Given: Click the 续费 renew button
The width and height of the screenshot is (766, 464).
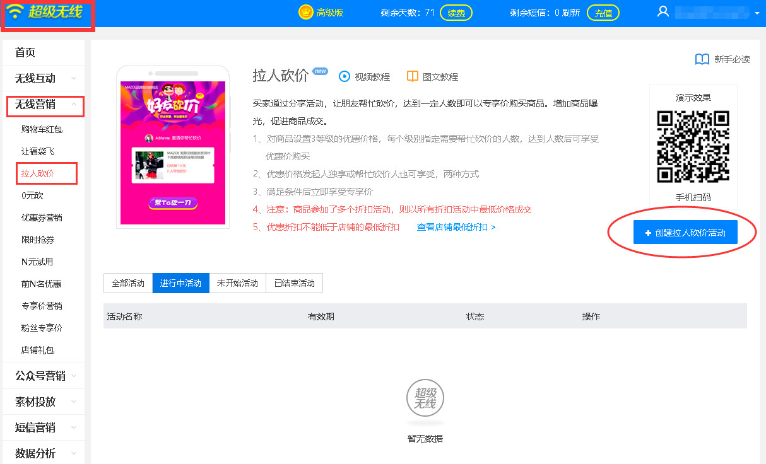Looking at the screenshot, I should (x=456, y=13).
